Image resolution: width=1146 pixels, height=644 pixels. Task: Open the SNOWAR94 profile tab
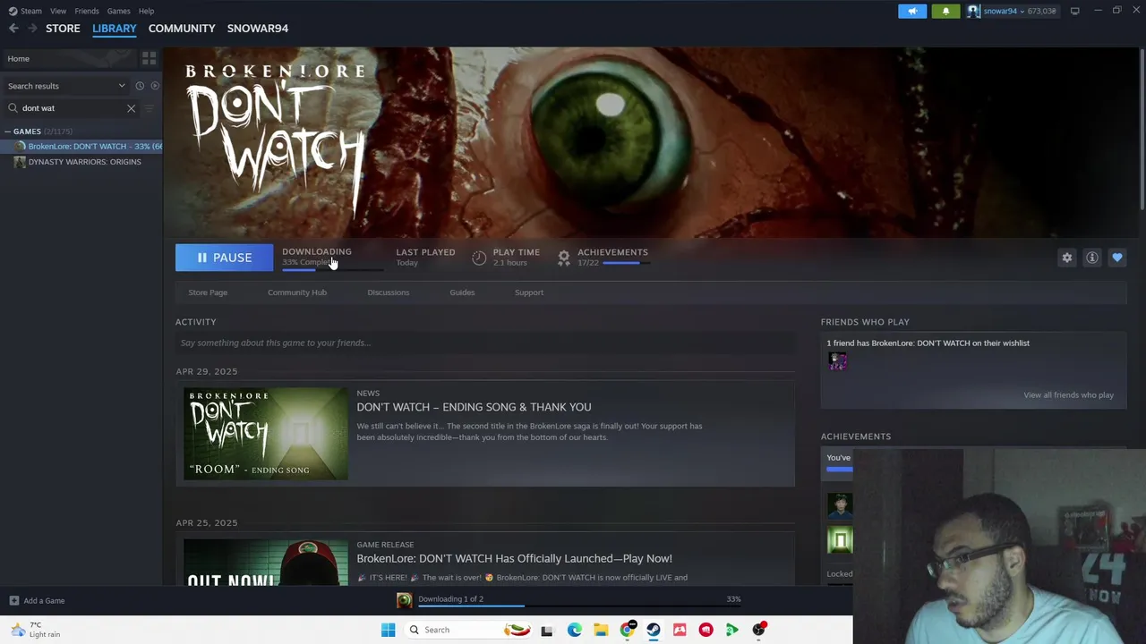click(x=258, y=29)
